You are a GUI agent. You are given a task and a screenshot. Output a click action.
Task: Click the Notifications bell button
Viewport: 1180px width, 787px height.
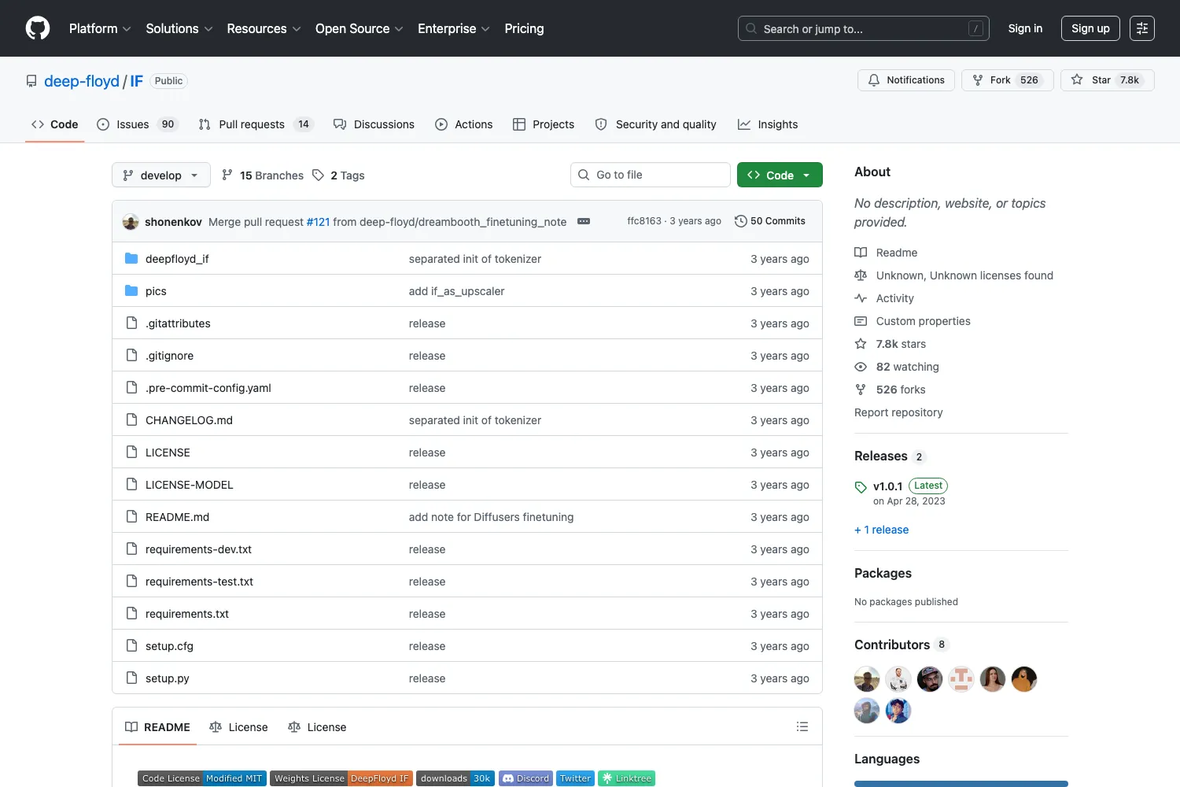tap(906, 80)
